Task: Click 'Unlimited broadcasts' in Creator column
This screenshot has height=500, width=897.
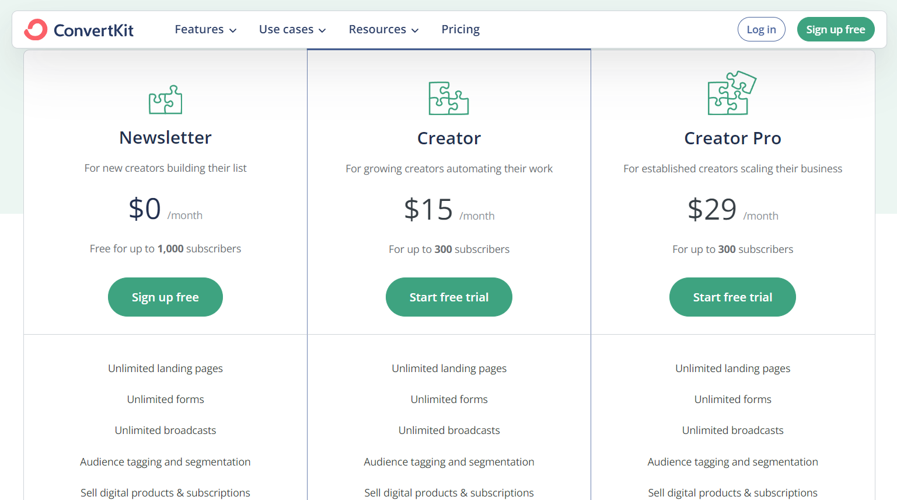Action: click(x=449, y=430)
